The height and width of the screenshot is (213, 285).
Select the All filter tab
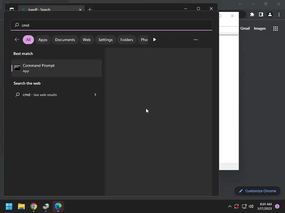28,40
